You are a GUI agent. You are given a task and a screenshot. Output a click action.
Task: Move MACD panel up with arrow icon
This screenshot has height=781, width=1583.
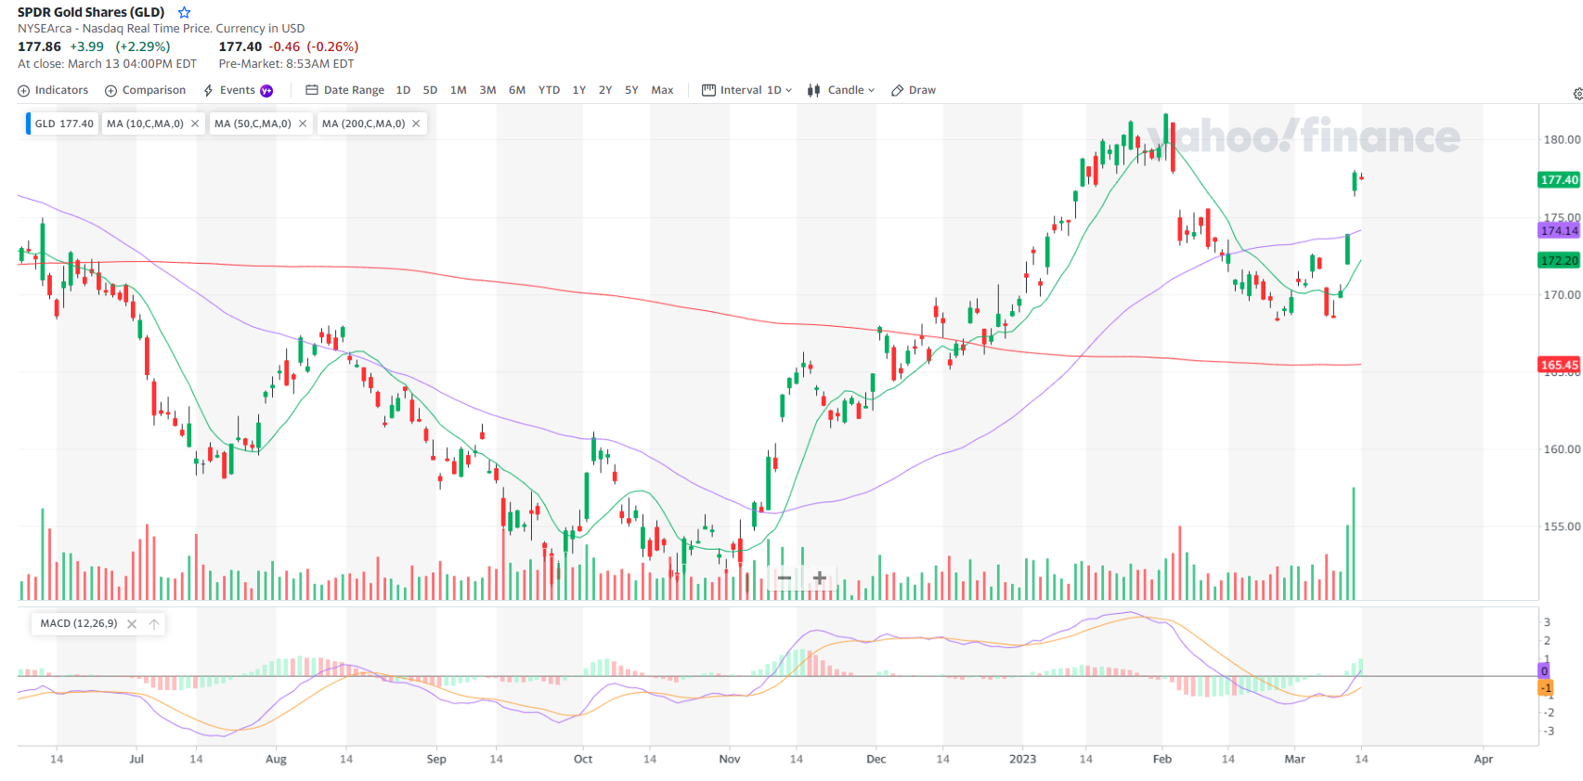154,624
